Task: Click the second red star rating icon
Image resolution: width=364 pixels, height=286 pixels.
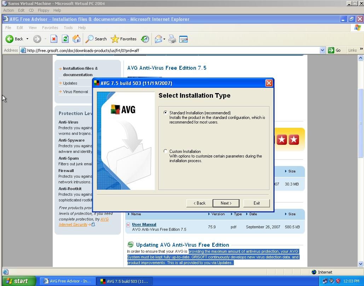Action: point(294,139)
